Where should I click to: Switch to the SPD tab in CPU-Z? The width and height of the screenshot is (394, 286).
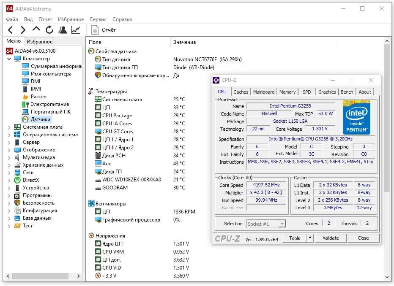[x=306, y=92]
